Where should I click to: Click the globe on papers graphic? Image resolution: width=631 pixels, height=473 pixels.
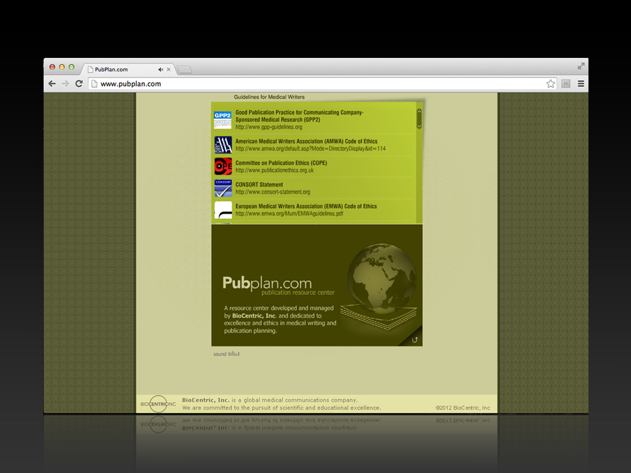(x=378, y=286)
